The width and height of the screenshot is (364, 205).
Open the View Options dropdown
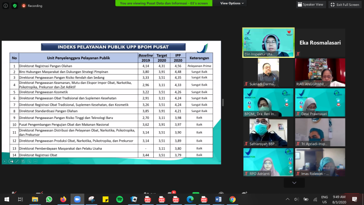pyautogui.click(x=232, y=3)
